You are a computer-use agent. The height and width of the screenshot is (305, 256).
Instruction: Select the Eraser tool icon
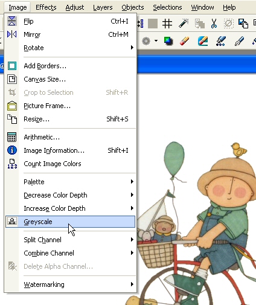(185, 41)
